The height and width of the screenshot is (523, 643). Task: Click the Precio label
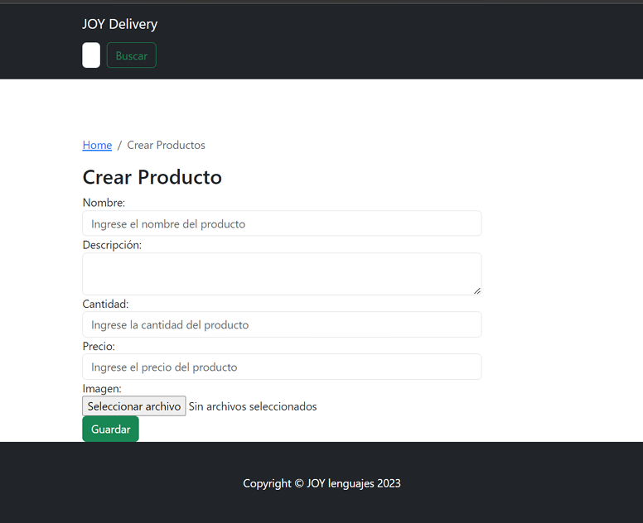(x=99, y=346)
